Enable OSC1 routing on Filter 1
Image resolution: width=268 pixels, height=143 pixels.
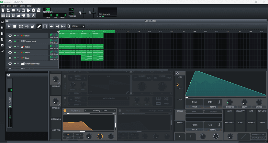pyautogui.click(x=68, y=134)
